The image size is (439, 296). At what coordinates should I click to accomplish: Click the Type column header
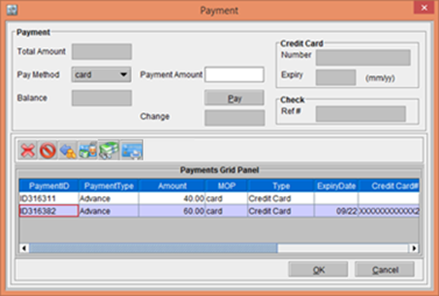281,185
